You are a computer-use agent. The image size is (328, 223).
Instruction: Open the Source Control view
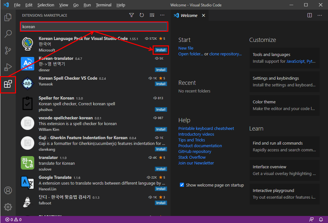pos(8,51)
